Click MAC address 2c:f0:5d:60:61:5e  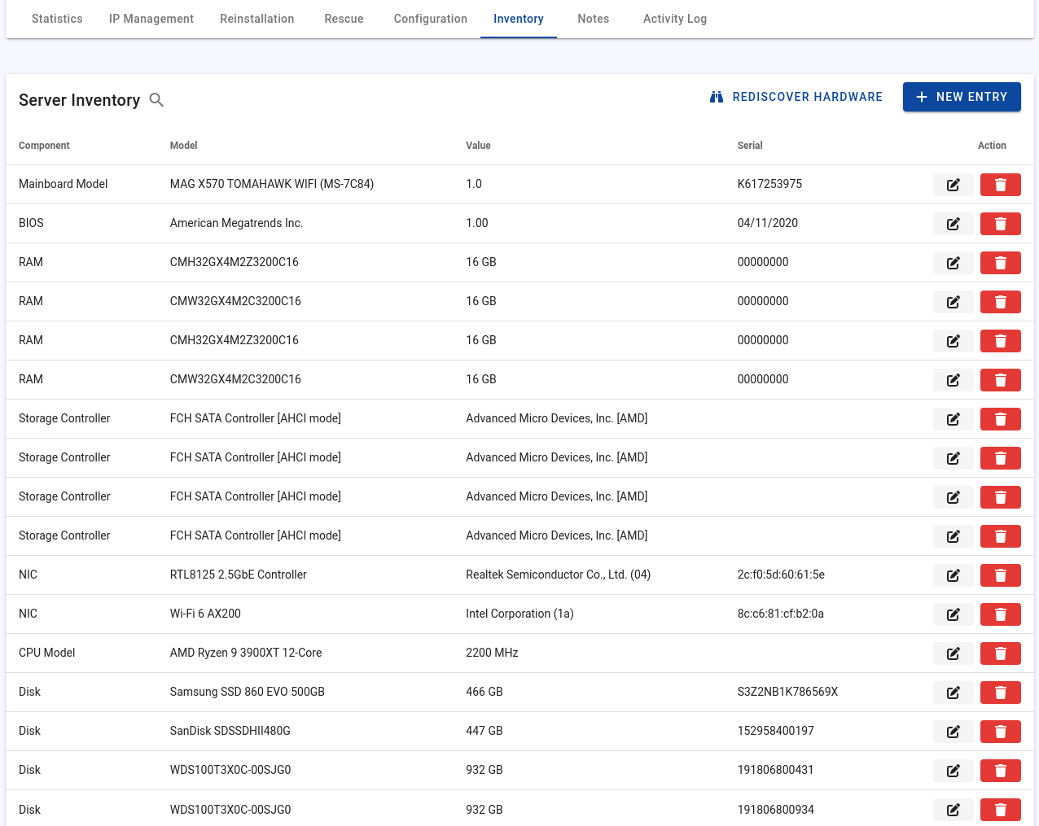(781, 575)
